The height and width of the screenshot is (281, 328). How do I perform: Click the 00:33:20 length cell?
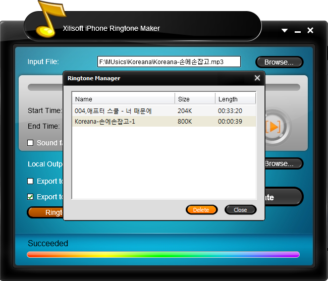(230, 110)
